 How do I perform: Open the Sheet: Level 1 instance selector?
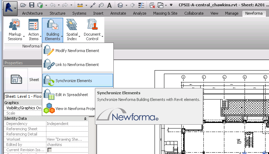click(23, 96)
